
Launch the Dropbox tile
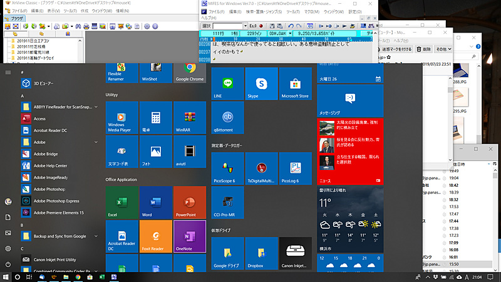point(261,253)
